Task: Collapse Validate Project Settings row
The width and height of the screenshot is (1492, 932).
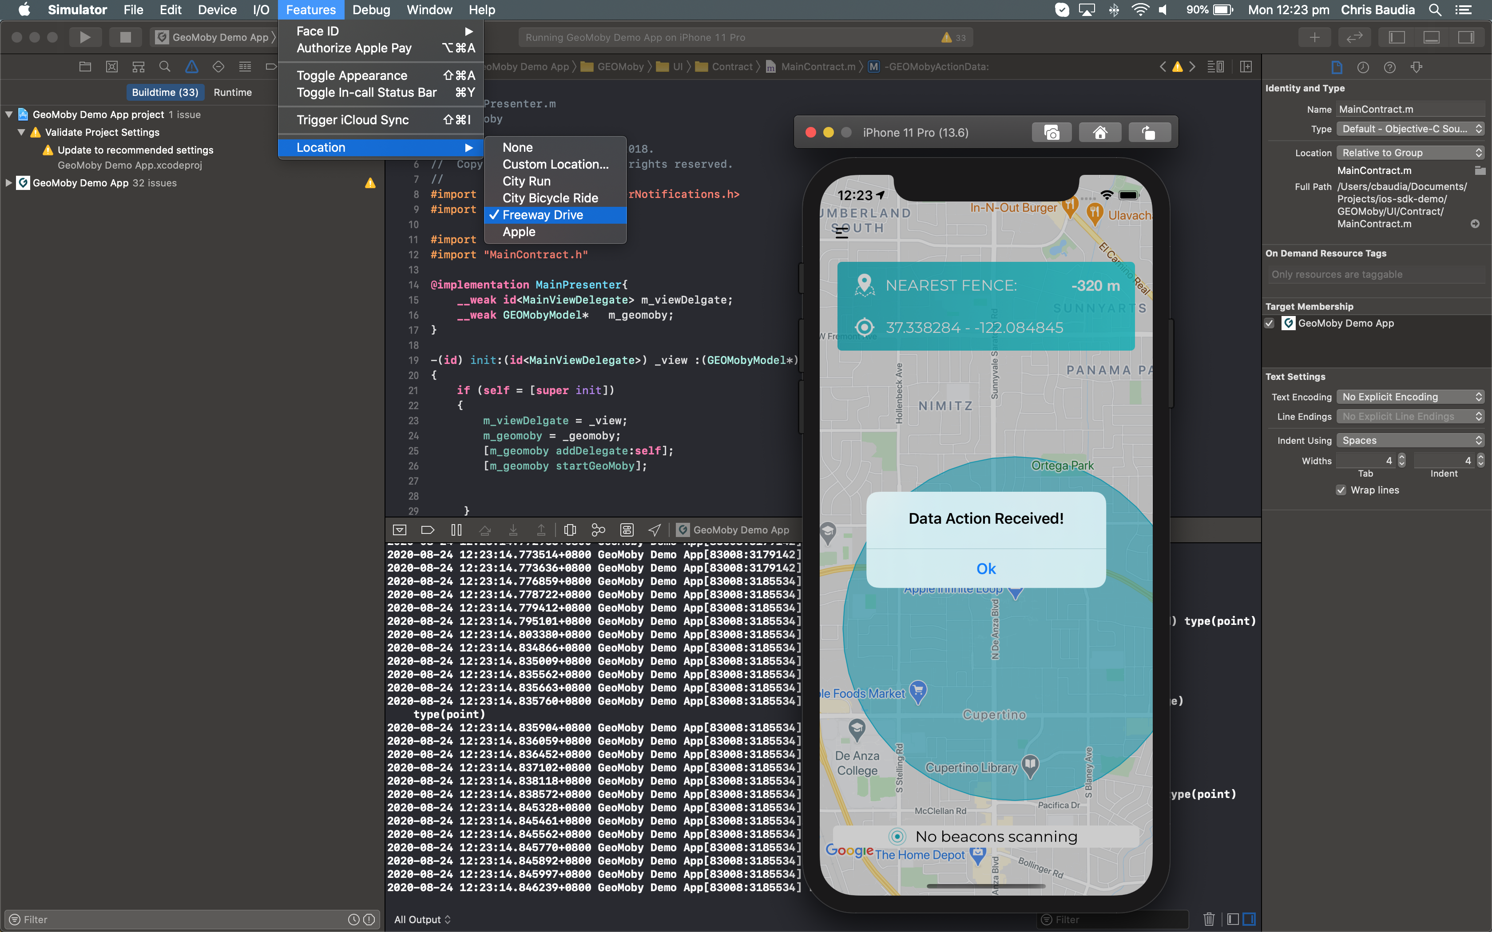Action: click(22, 132)
